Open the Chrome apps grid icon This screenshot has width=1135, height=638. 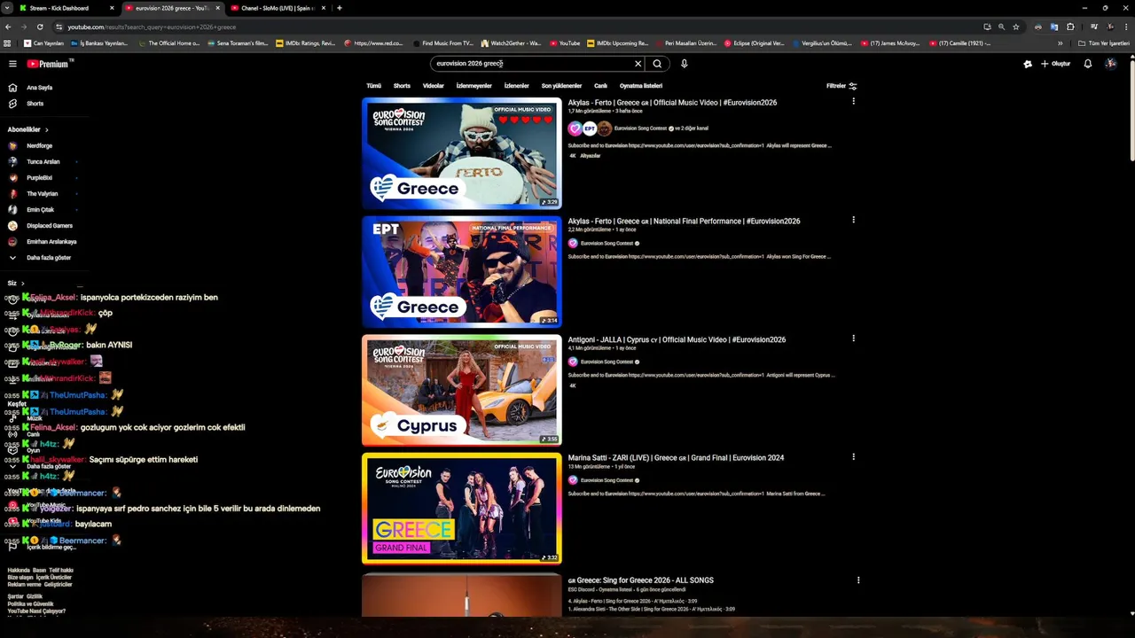[x=8, y=43]
